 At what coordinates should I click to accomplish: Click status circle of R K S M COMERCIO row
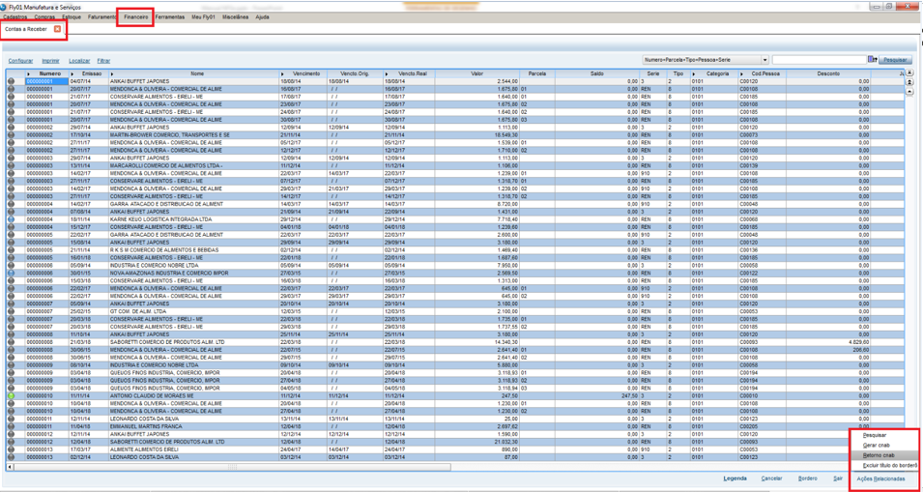coord(11,250)
